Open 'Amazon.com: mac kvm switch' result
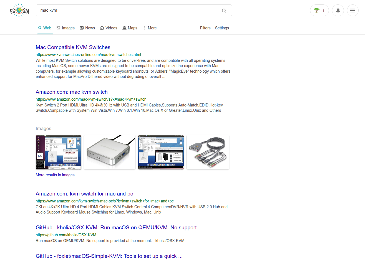This screenshot has height=259, width=365. pyautogui.click(x=72, y=92)
